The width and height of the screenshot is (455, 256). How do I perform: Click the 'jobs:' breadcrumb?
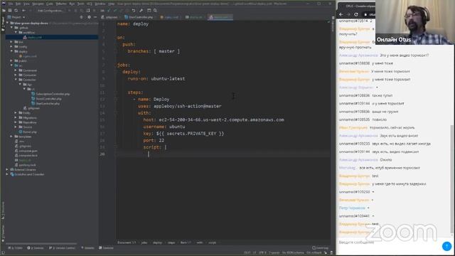(144, 242)
